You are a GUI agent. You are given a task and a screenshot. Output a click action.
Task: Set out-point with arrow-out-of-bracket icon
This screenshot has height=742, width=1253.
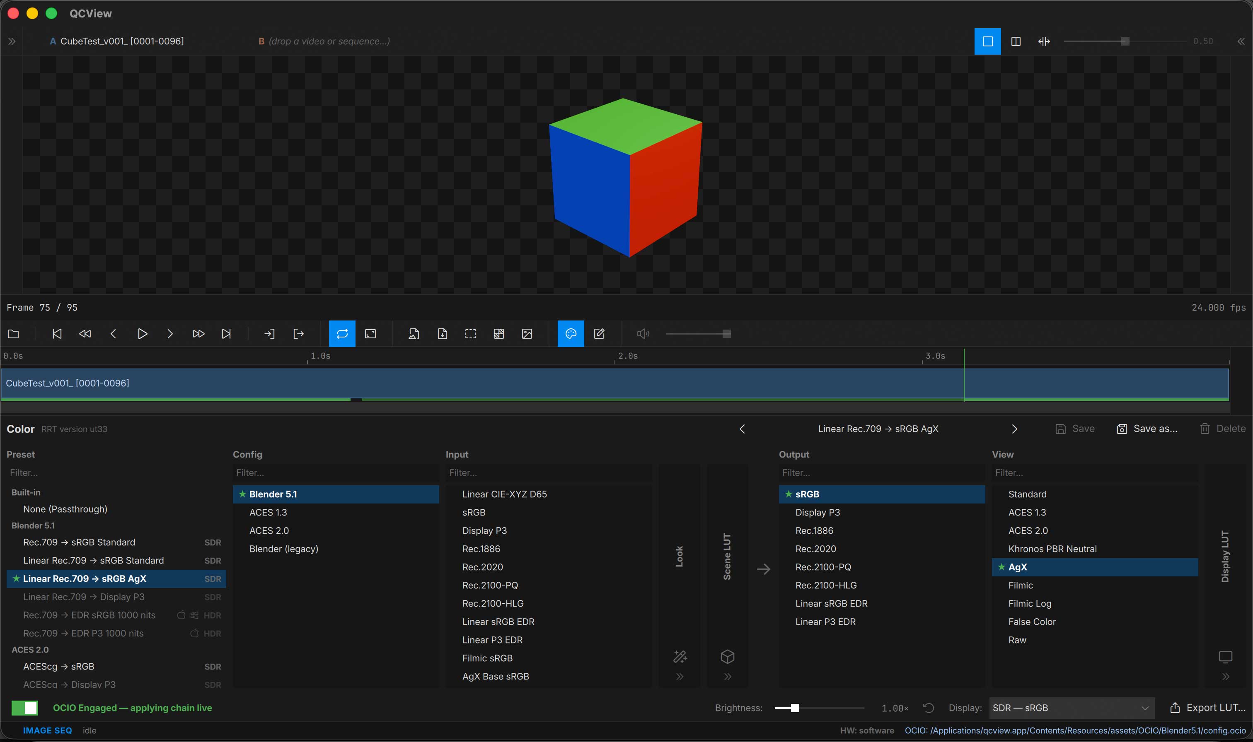tap(298, 333)
